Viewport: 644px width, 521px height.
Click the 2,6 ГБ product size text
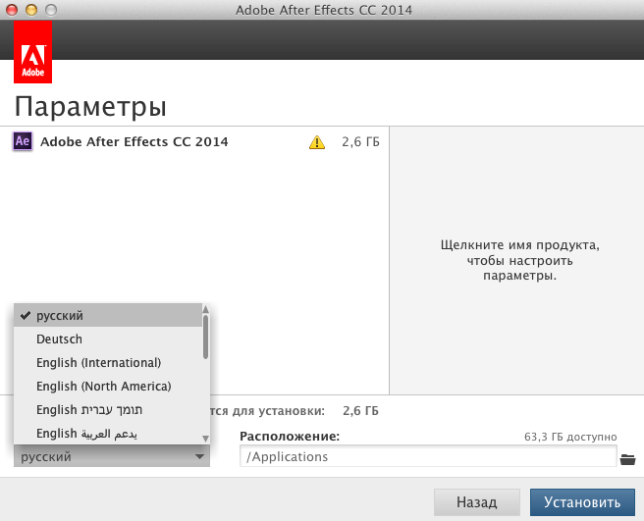pyautogui.click(x=360, y=142)
